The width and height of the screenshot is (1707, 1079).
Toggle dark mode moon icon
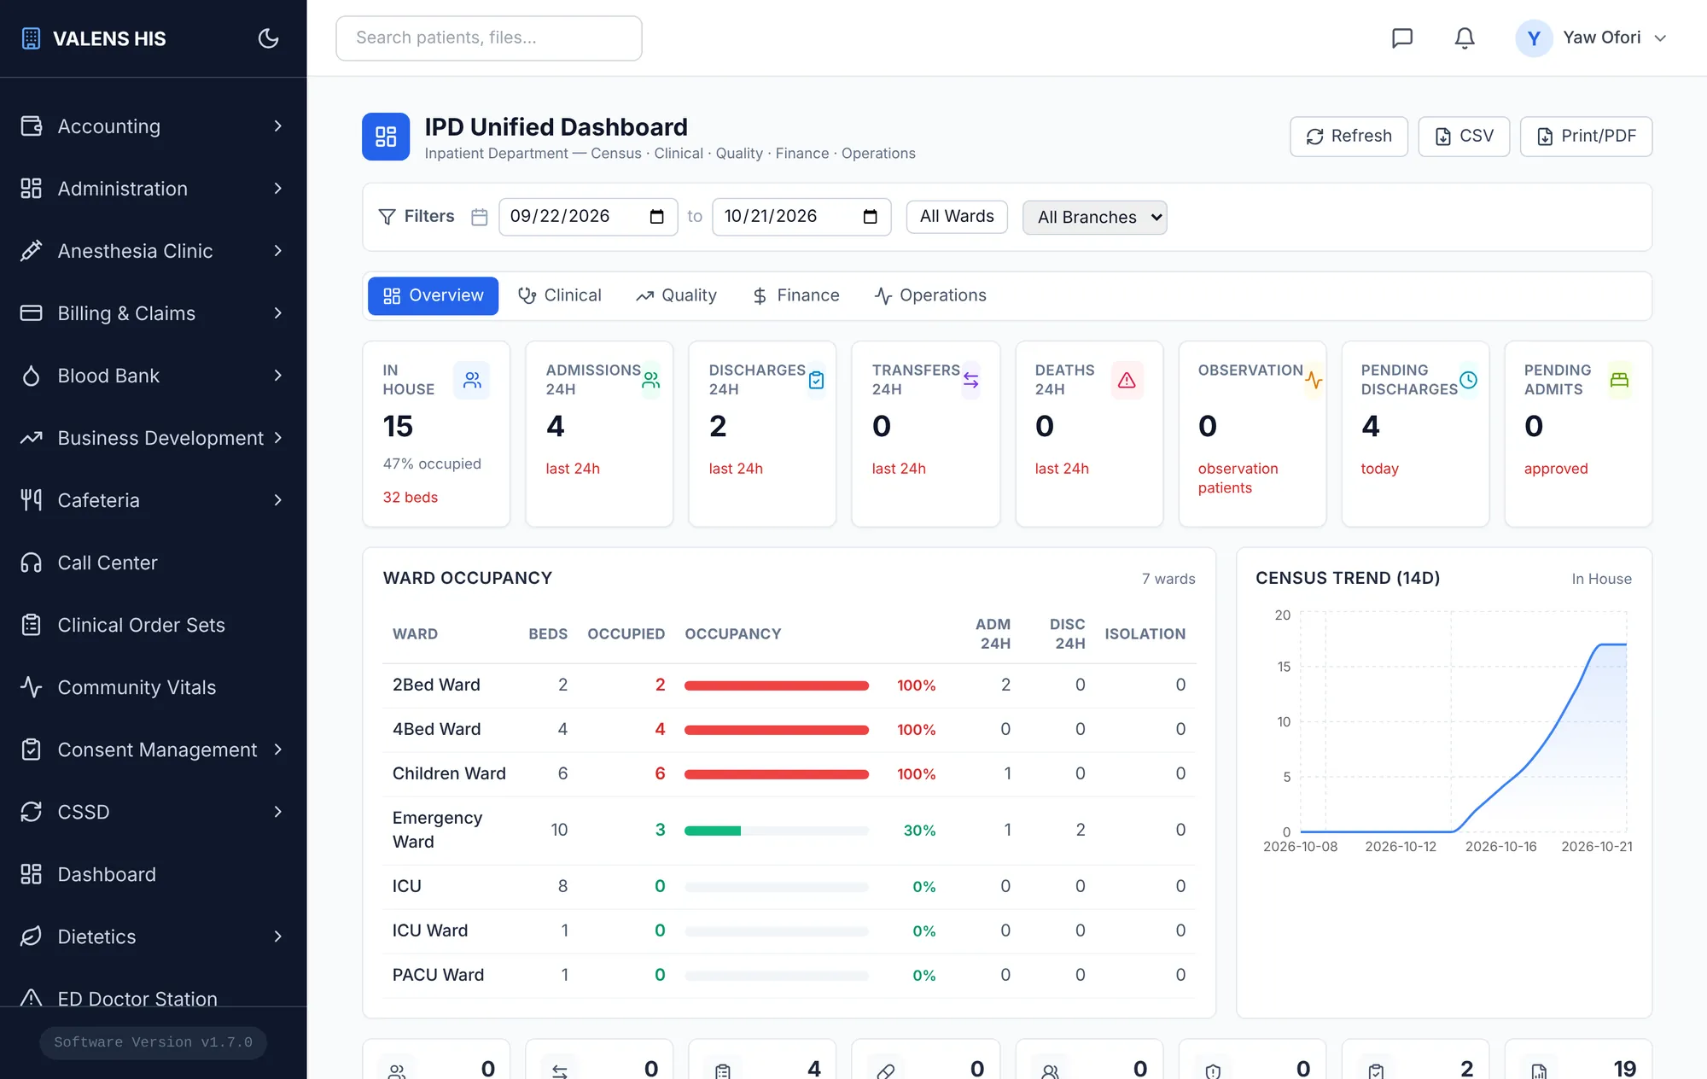coord(268,38)
